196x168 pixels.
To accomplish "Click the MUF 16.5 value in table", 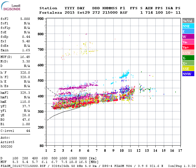I will point(83,162).
